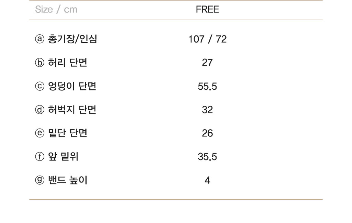Click the circled letter e marker
This screenshot has height=223, width=352.
[40, 133]
